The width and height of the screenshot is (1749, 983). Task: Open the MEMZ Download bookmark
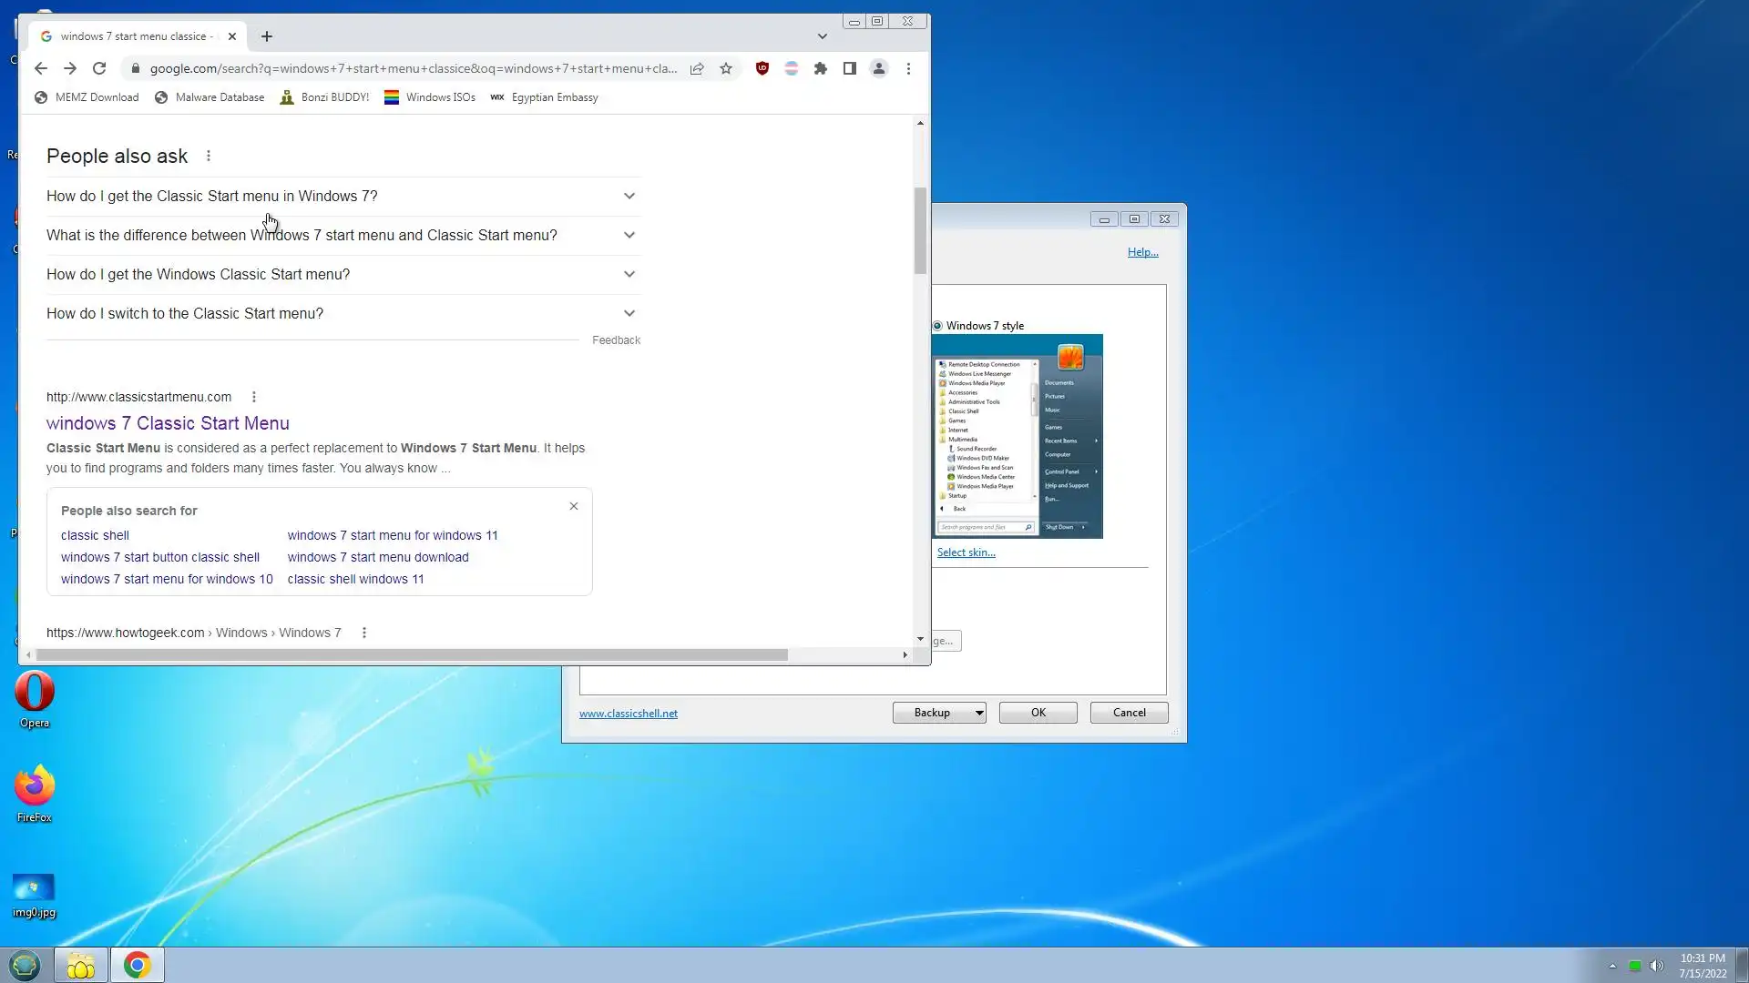click(x=87, y=97)
